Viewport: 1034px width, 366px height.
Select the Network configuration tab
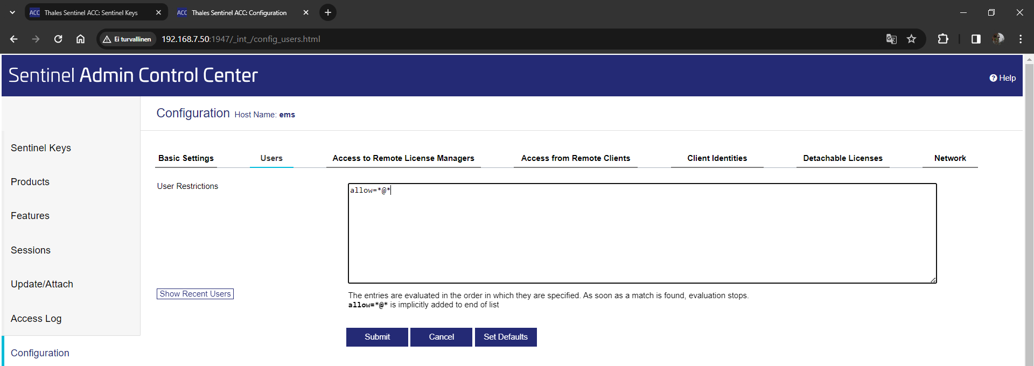(949, 158)
